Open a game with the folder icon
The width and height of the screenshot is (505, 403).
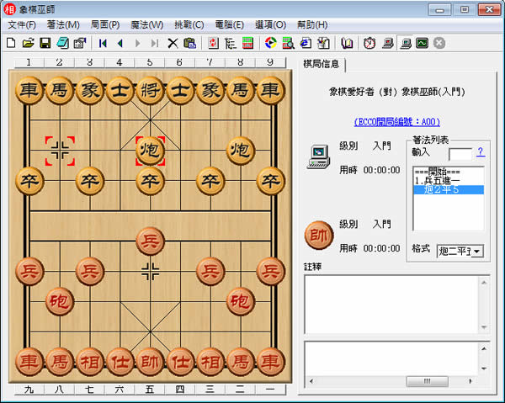(28, 42)
